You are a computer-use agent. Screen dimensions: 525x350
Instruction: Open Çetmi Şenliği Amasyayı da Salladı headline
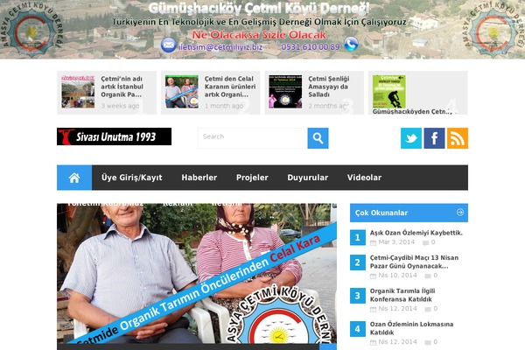click(329, 87)
